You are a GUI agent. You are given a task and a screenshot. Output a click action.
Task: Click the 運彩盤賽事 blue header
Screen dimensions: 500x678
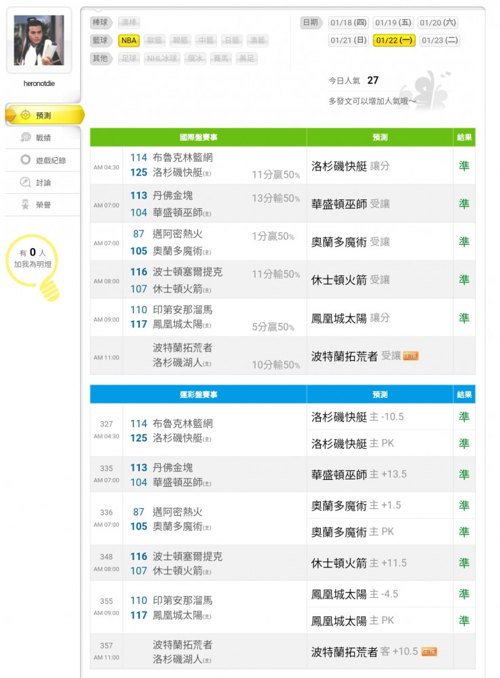tap(198, 395)
